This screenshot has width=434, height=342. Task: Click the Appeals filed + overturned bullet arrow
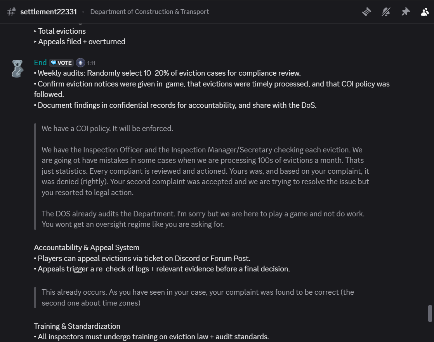tap(35, 42)
